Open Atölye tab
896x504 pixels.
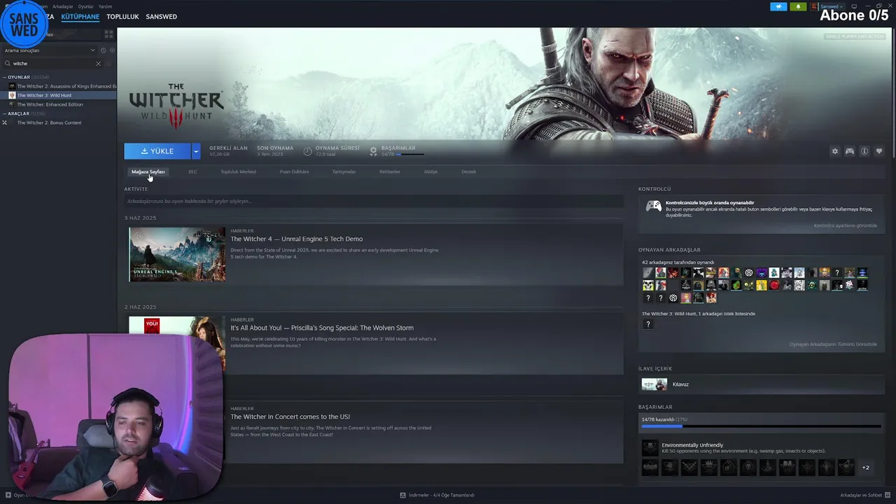click(x=430, y=171)
